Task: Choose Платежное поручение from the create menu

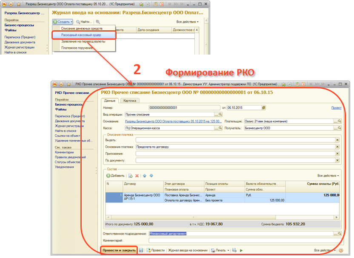Action: point(78,48)
